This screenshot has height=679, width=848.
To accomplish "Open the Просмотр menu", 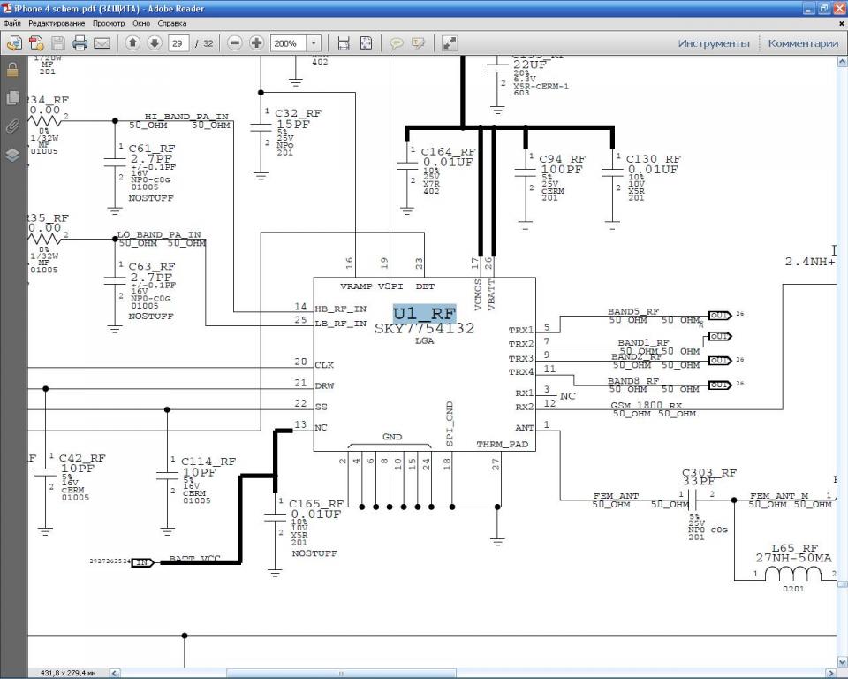I will coord(109,23).
